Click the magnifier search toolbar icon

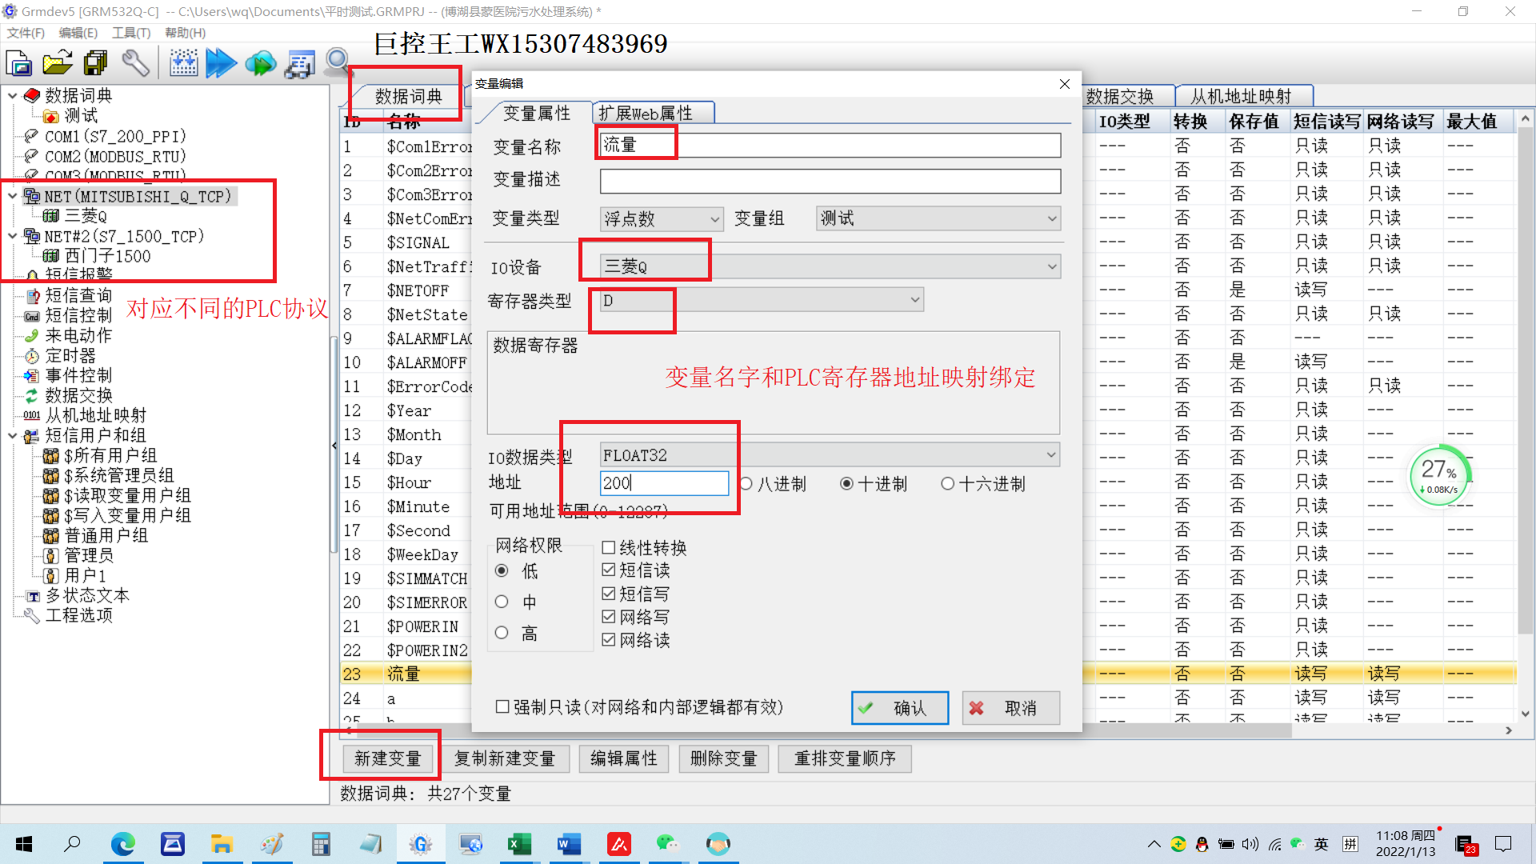tap(338, 61)
